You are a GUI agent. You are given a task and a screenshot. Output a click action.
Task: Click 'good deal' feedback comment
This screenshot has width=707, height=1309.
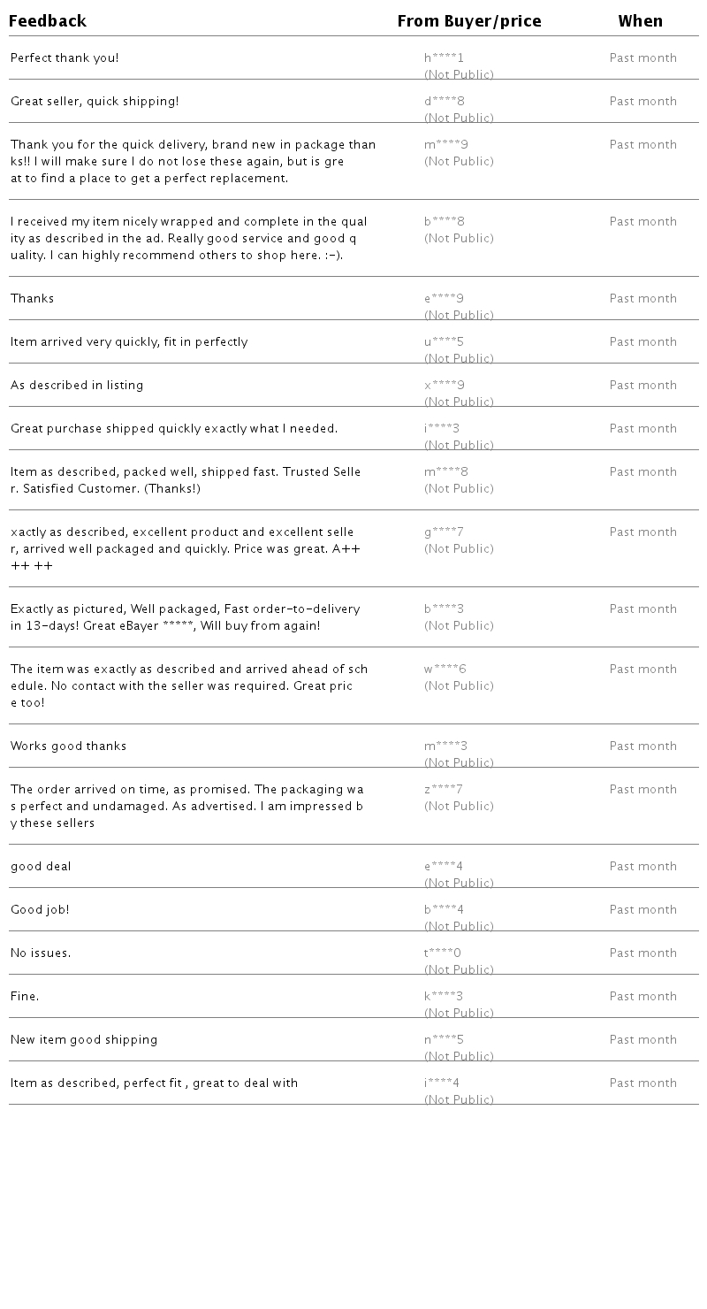41,867
